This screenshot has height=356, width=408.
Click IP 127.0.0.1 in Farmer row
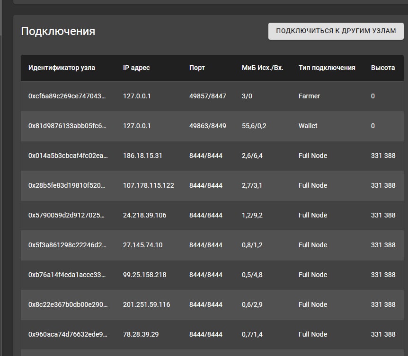point(137,96)
